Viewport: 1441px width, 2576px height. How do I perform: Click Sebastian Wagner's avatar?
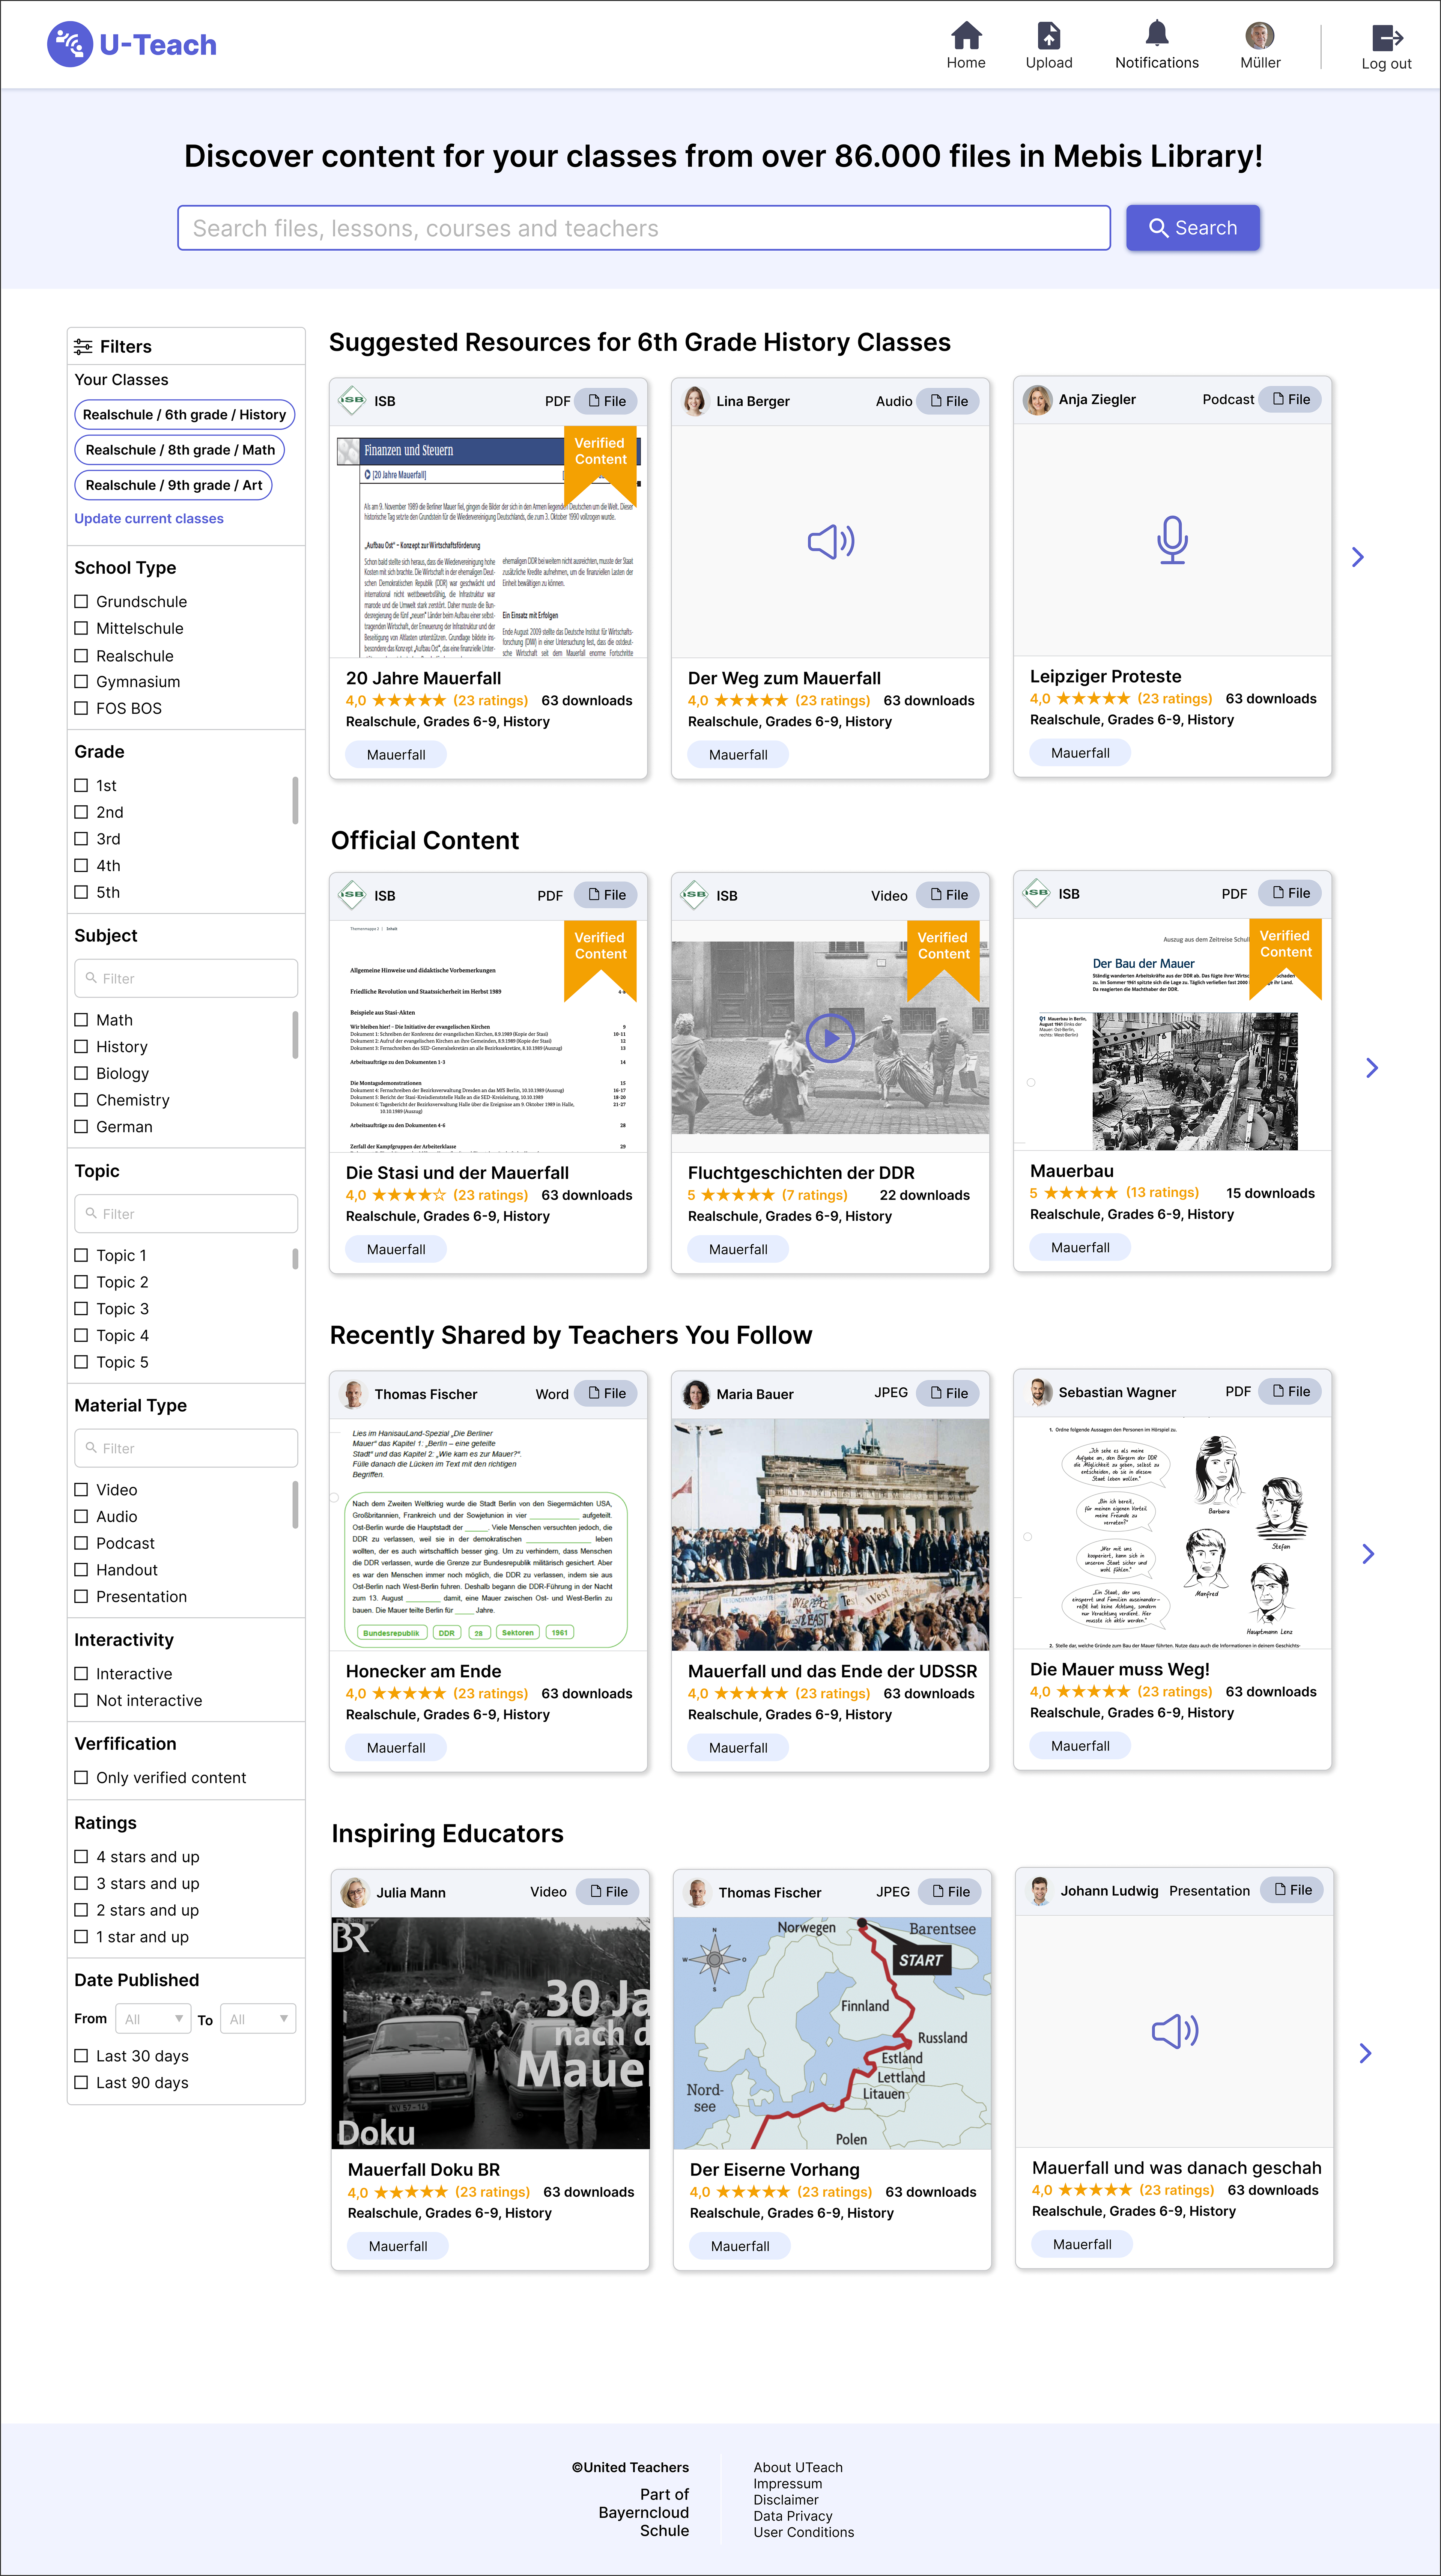(1039, 1392)
